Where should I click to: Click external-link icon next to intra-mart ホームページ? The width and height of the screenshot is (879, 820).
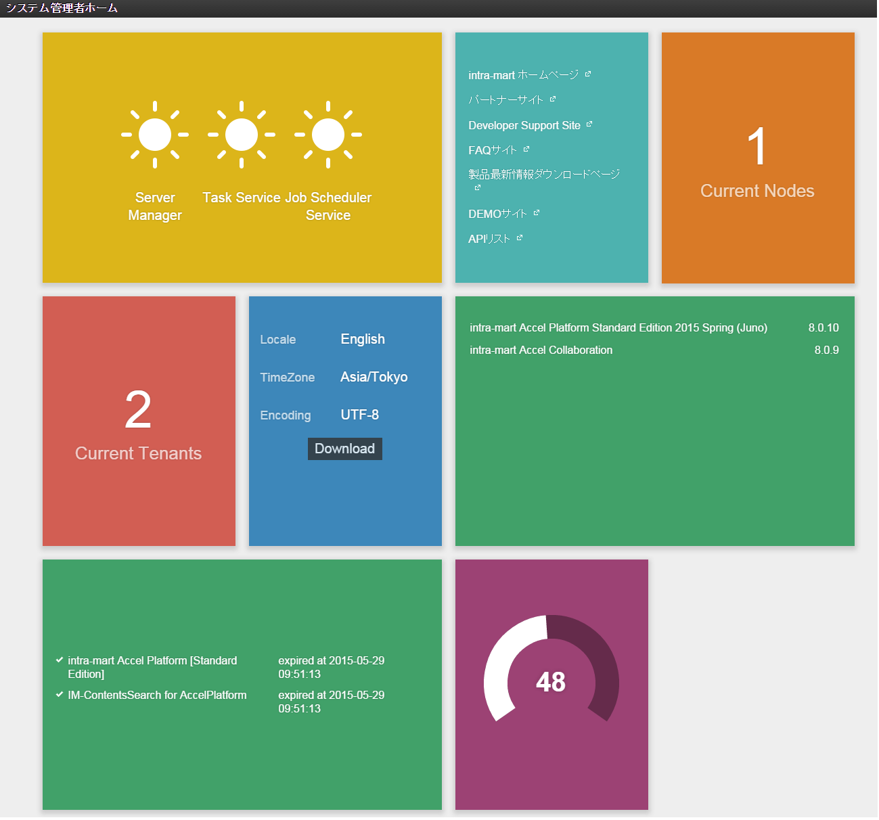tap(588, 74)
